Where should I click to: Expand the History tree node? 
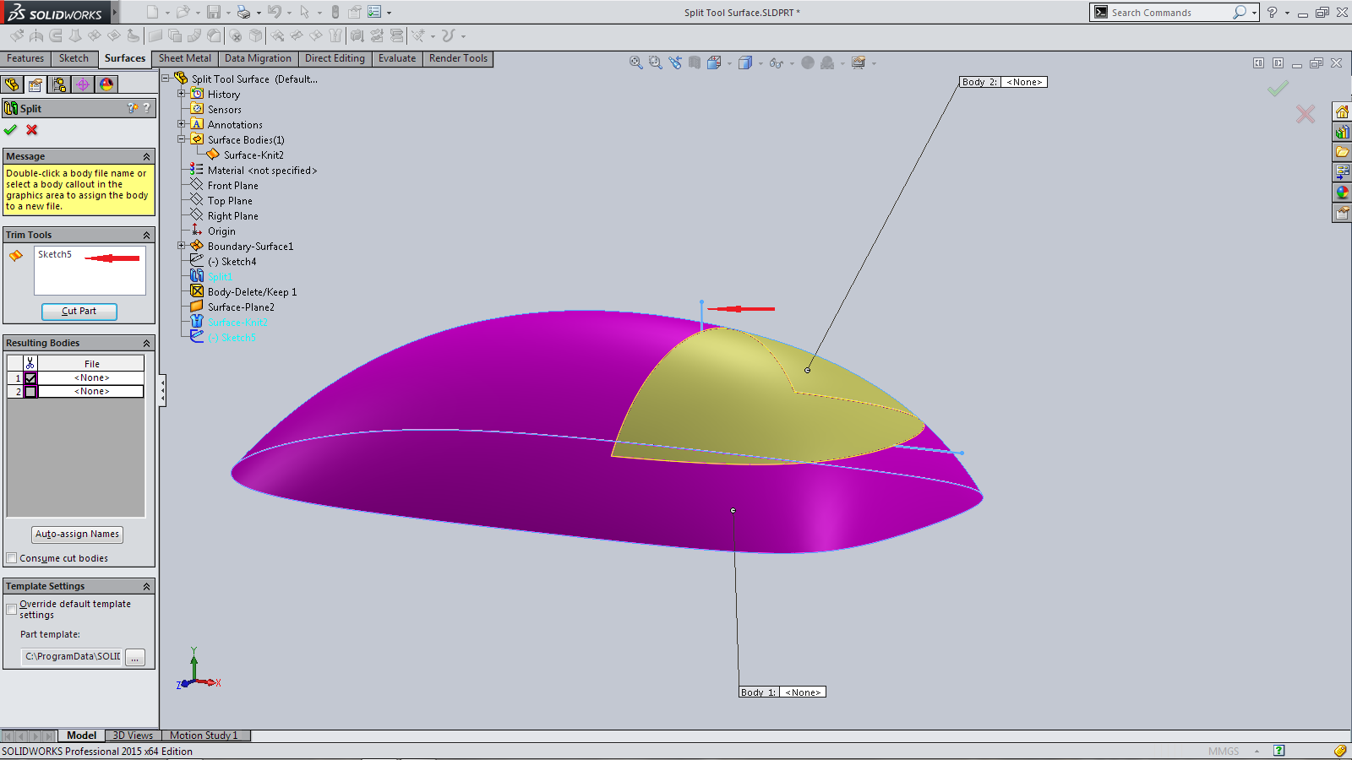[181, 94]
